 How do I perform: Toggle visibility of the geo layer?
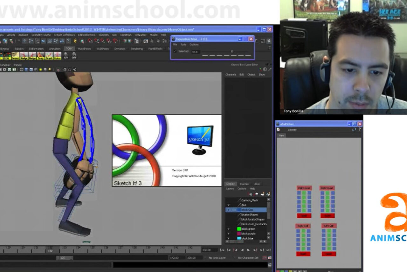(228, 205)
